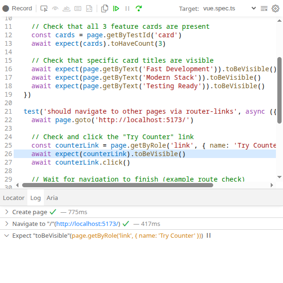Expand the Navigate to "/" log entry
The width and height of the screenshot is (283, 283).
coord(7,224)
